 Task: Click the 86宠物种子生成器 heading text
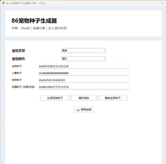[x=34, y=21]
